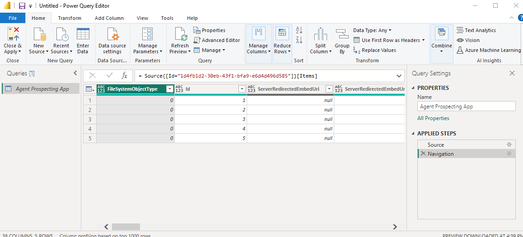523x237 pixels.
Task: Delete the Navigation step with the X
Action: [423, 153]
